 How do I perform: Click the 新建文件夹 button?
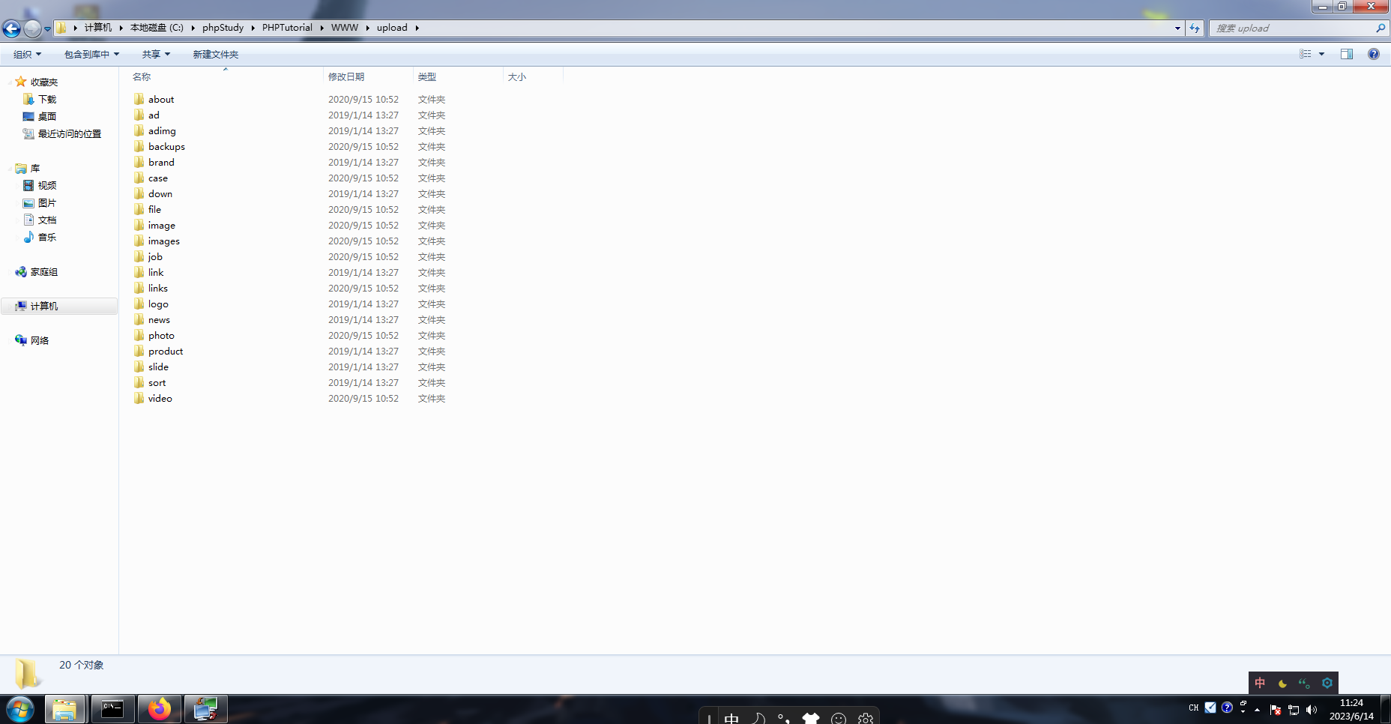point(214,53)
